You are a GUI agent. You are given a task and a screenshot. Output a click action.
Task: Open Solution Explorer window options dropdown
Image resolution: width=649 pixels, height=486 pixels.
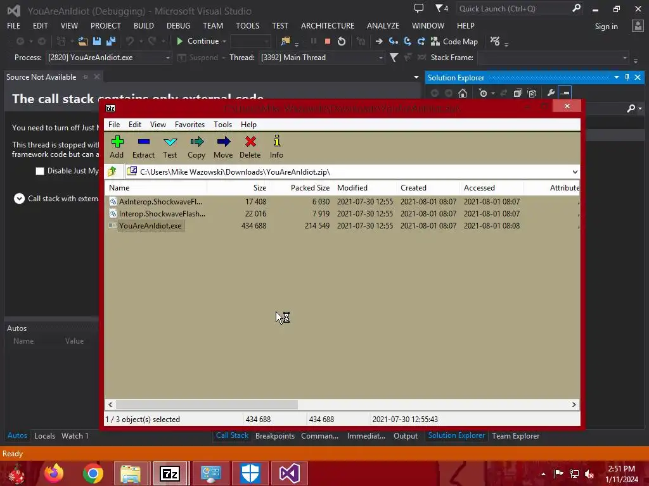click(x=616, y=77)
